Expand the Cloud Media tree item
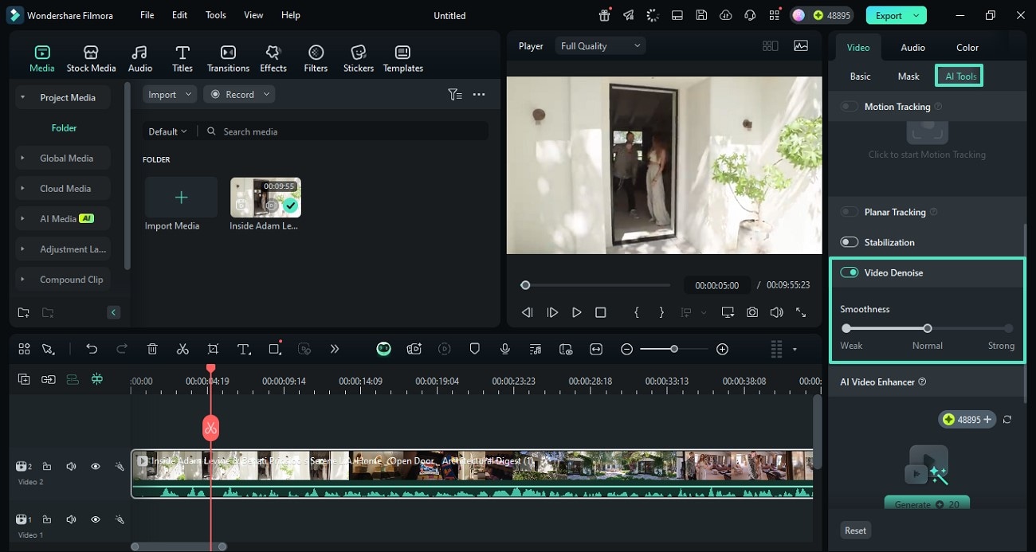 (22, 189)
